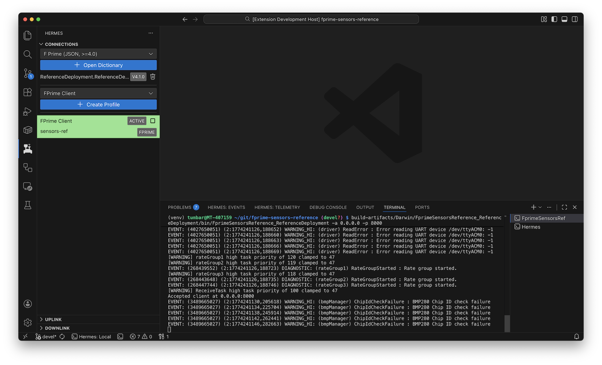Viewport: 602px width, 365px height.
Task: Click the Create Profile button
Action: tap(98, 105)
